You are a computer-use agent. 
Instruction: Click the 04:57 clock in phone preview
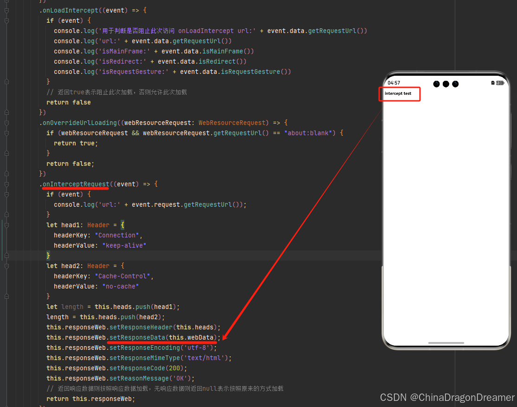click(x=394, y=83)
